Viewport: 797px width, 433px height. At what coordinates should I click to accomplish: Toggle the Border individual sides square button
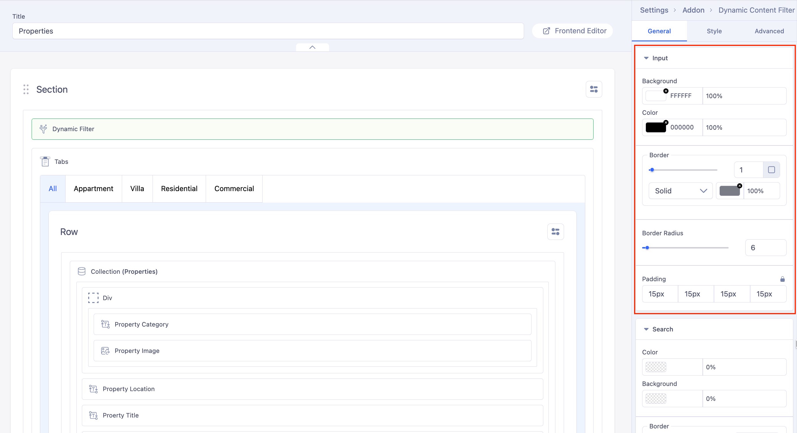(771, 170)
